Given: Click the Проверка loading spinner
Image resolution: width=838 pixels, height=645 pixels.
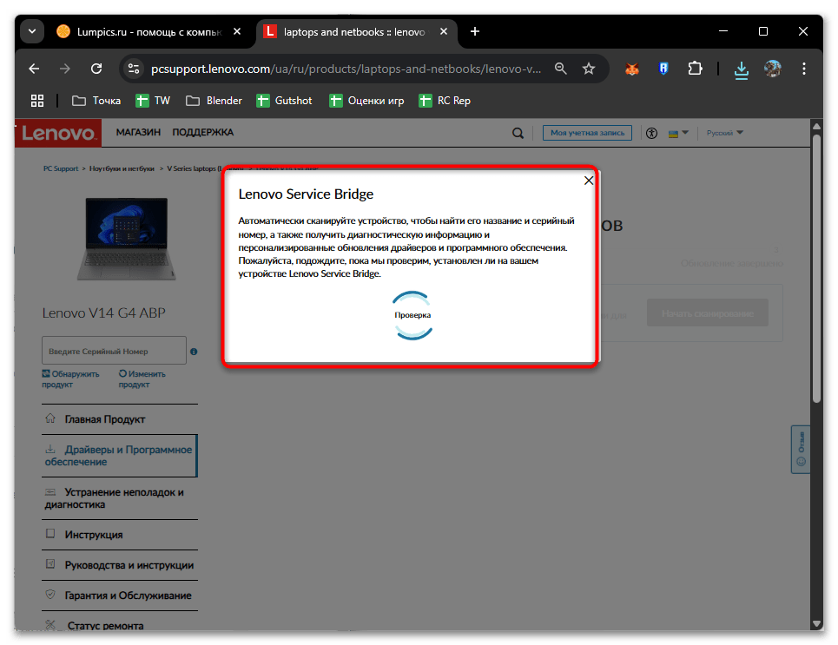Looking at the screenshot, I should click(412, 315).
